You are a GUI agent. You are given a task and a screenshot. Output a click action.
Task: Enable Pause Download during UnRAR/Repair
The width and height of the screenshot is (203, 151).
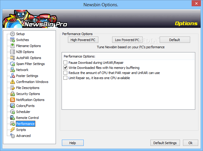65,63
